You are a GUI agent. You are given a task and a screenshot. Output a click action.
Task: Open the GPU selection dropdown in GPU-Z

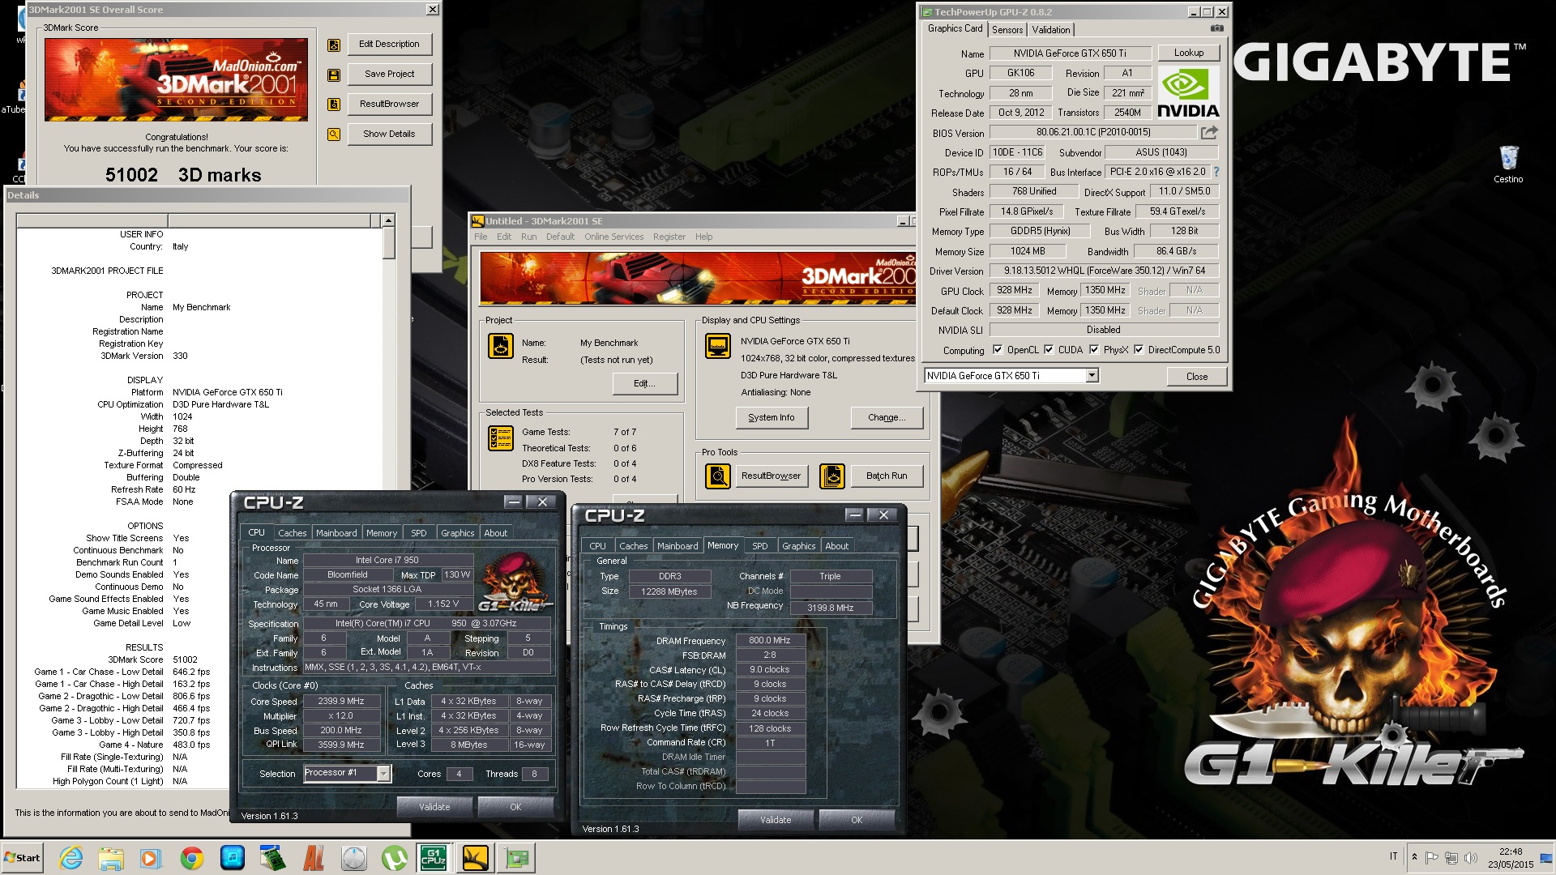(1092, 375)
